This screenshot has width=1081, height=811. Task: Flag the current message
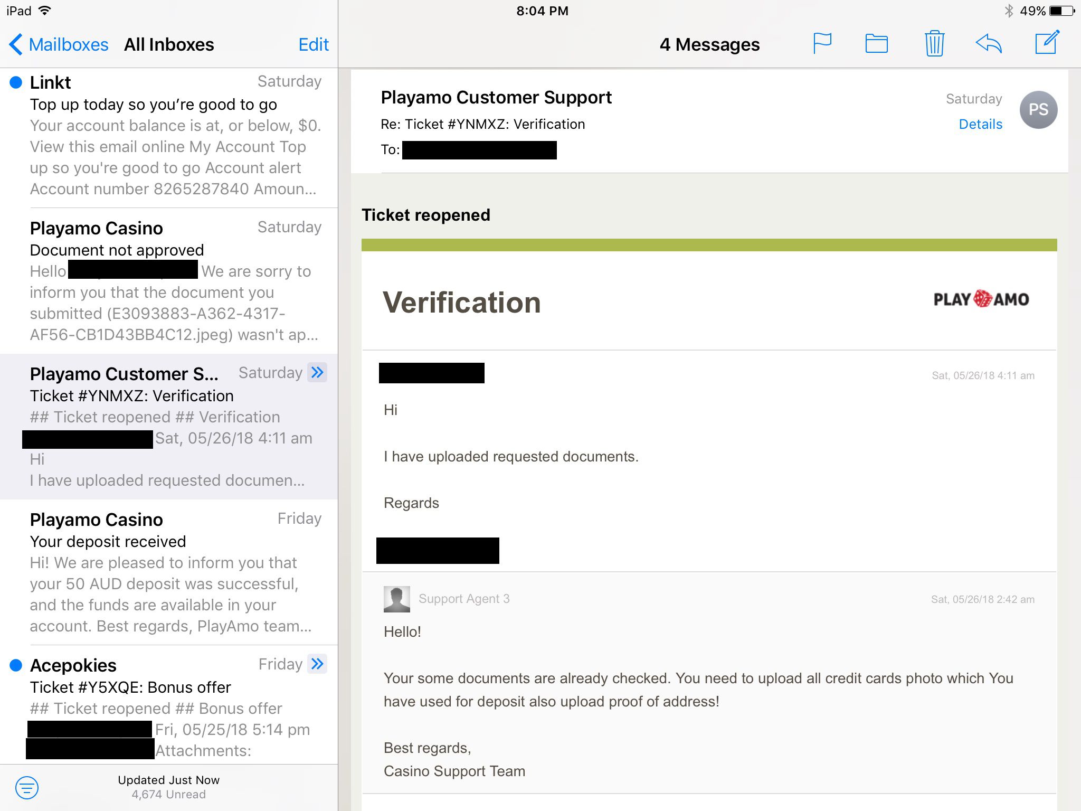822,43
